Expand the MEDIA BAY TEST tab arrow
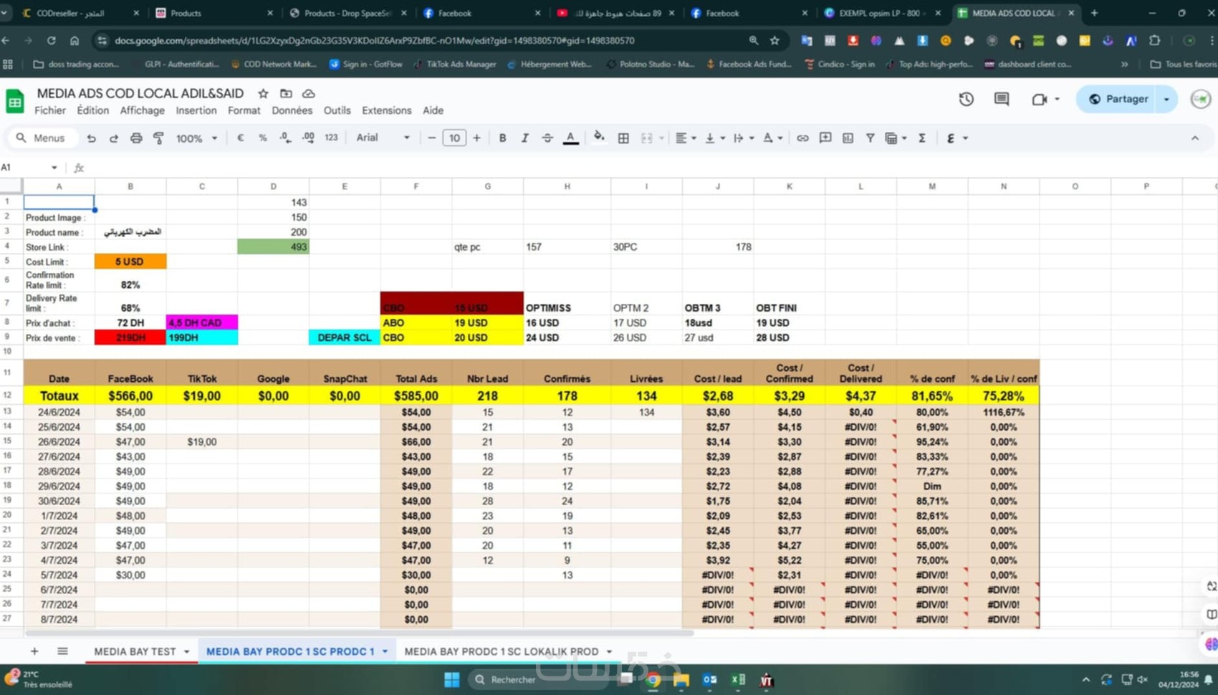 coord(187,651)
